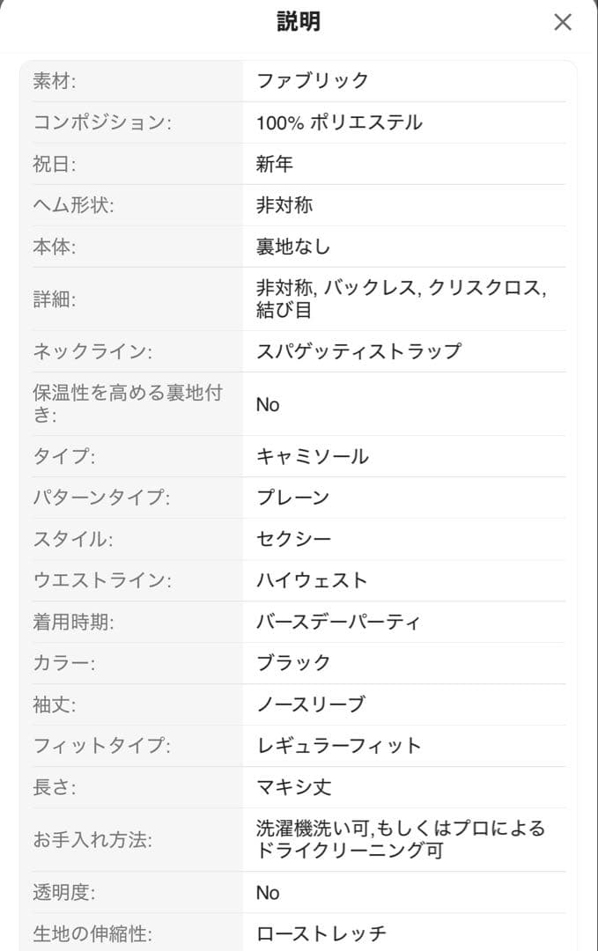Click the レギュラーフィット fit type value
The height and width of the screenshot is (951, 598).
[339, 746]
